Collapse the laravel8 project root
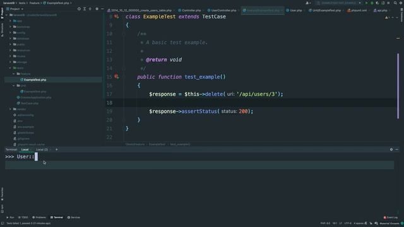Image resolution: width=404 pixels, height=227 pixels. coord(7,15)
